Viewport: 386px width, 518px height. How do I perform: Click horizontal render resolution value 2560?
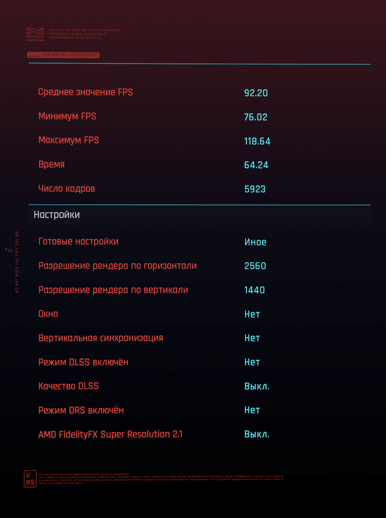click(x=255, y=266)
